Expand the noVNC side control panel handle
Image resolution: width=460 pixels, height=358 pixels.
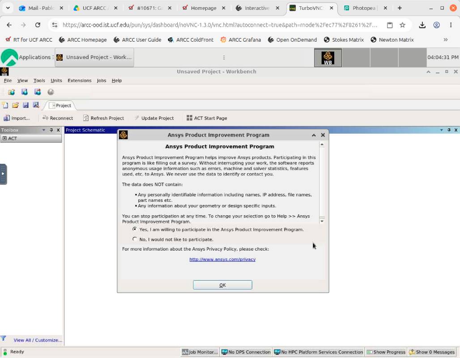click(x=3, y=174)
